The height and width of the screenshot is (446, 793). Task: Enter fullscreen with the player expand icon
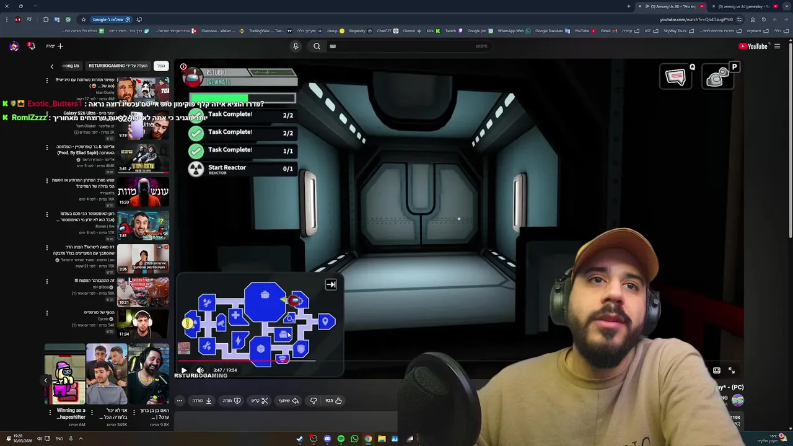tap(732, 370)
